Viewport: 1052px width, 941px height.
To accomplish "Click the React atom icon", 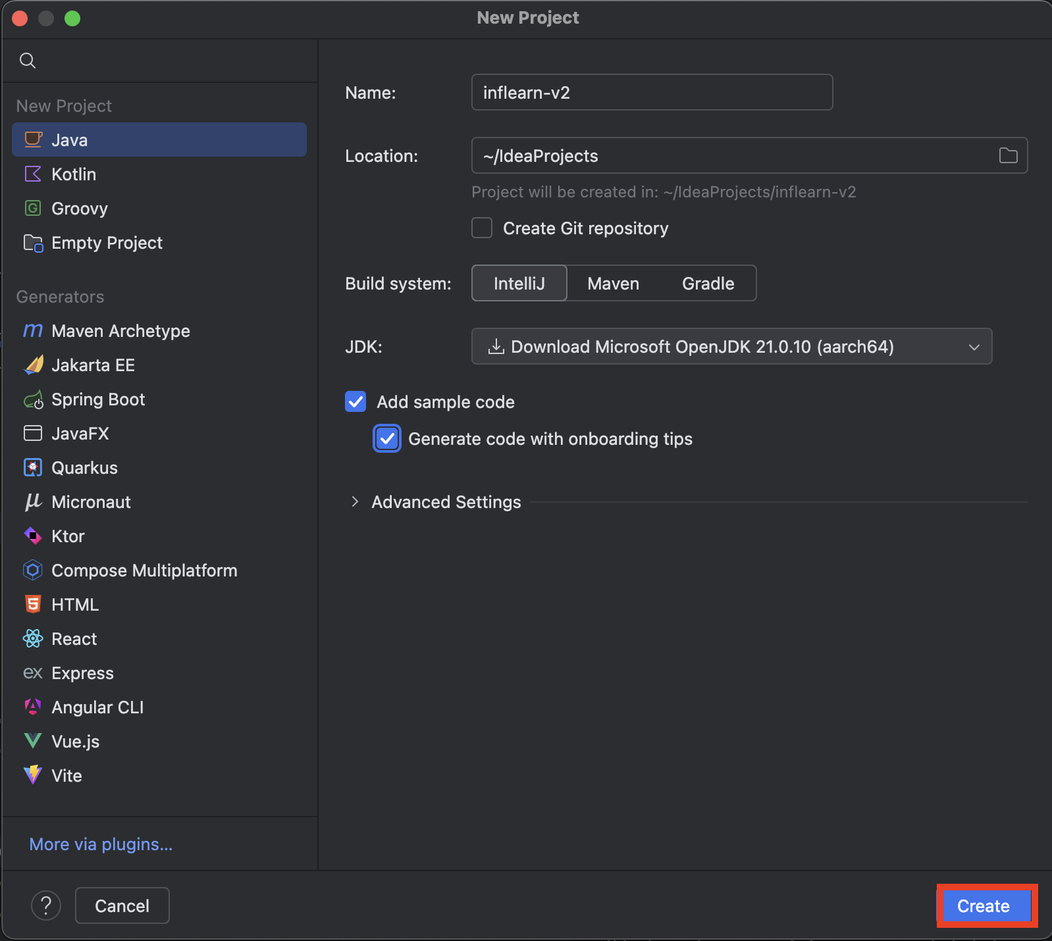I will pyautogui.click(x=33, y=638).
